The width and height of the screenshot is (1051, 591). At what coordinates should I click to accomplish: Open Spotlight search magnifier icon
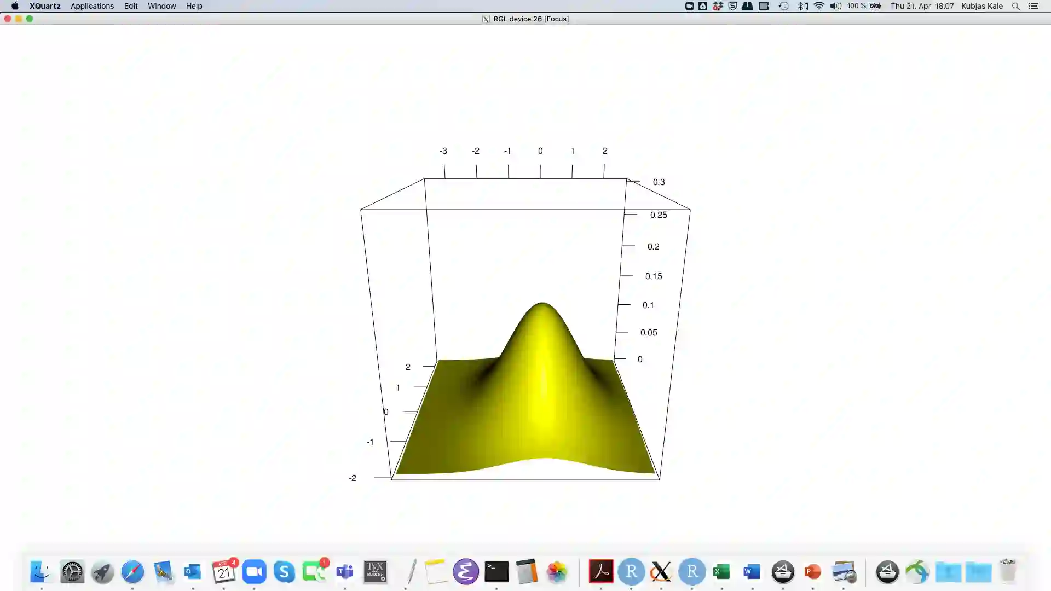point(1015,6)
